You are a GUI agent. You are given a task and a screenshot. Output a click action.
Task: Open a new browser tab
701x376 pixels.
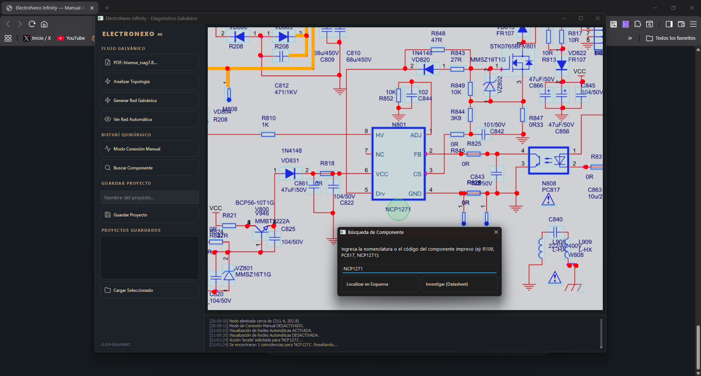point(107,8)
